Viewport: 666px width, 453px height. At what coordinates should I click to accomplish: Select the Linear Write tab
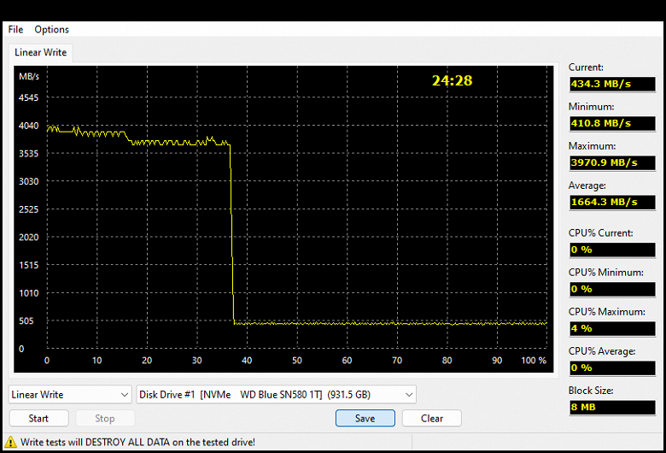coord(40,52)
